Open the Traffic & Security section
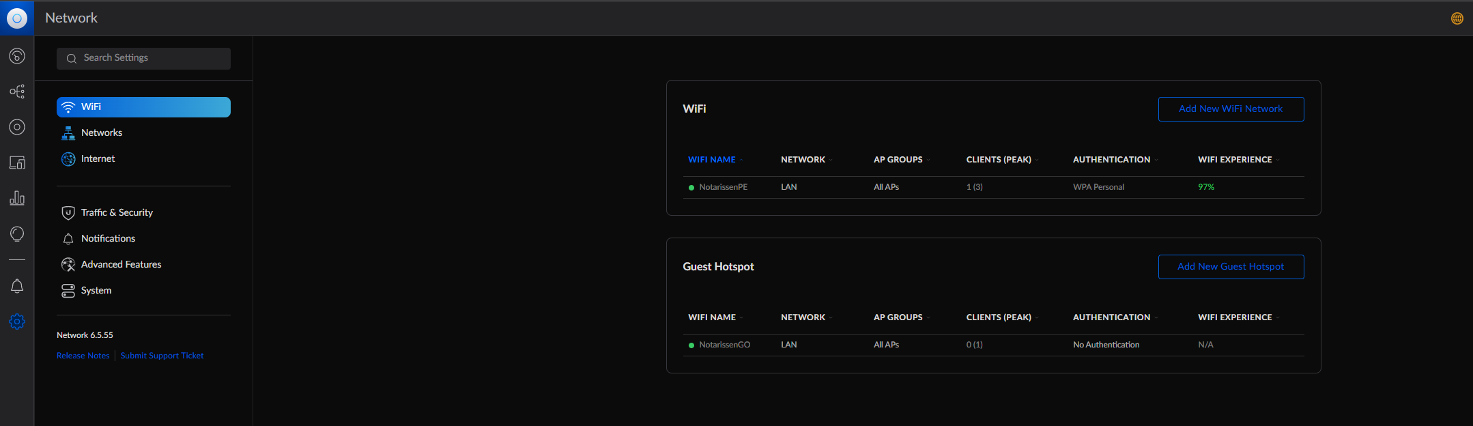Image resolution: width=1473 pixels, height=426 pixels. coord(117,212)
